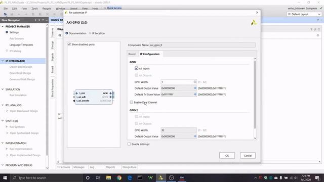Switch to the SDK taskbar app

coord(182,177)
